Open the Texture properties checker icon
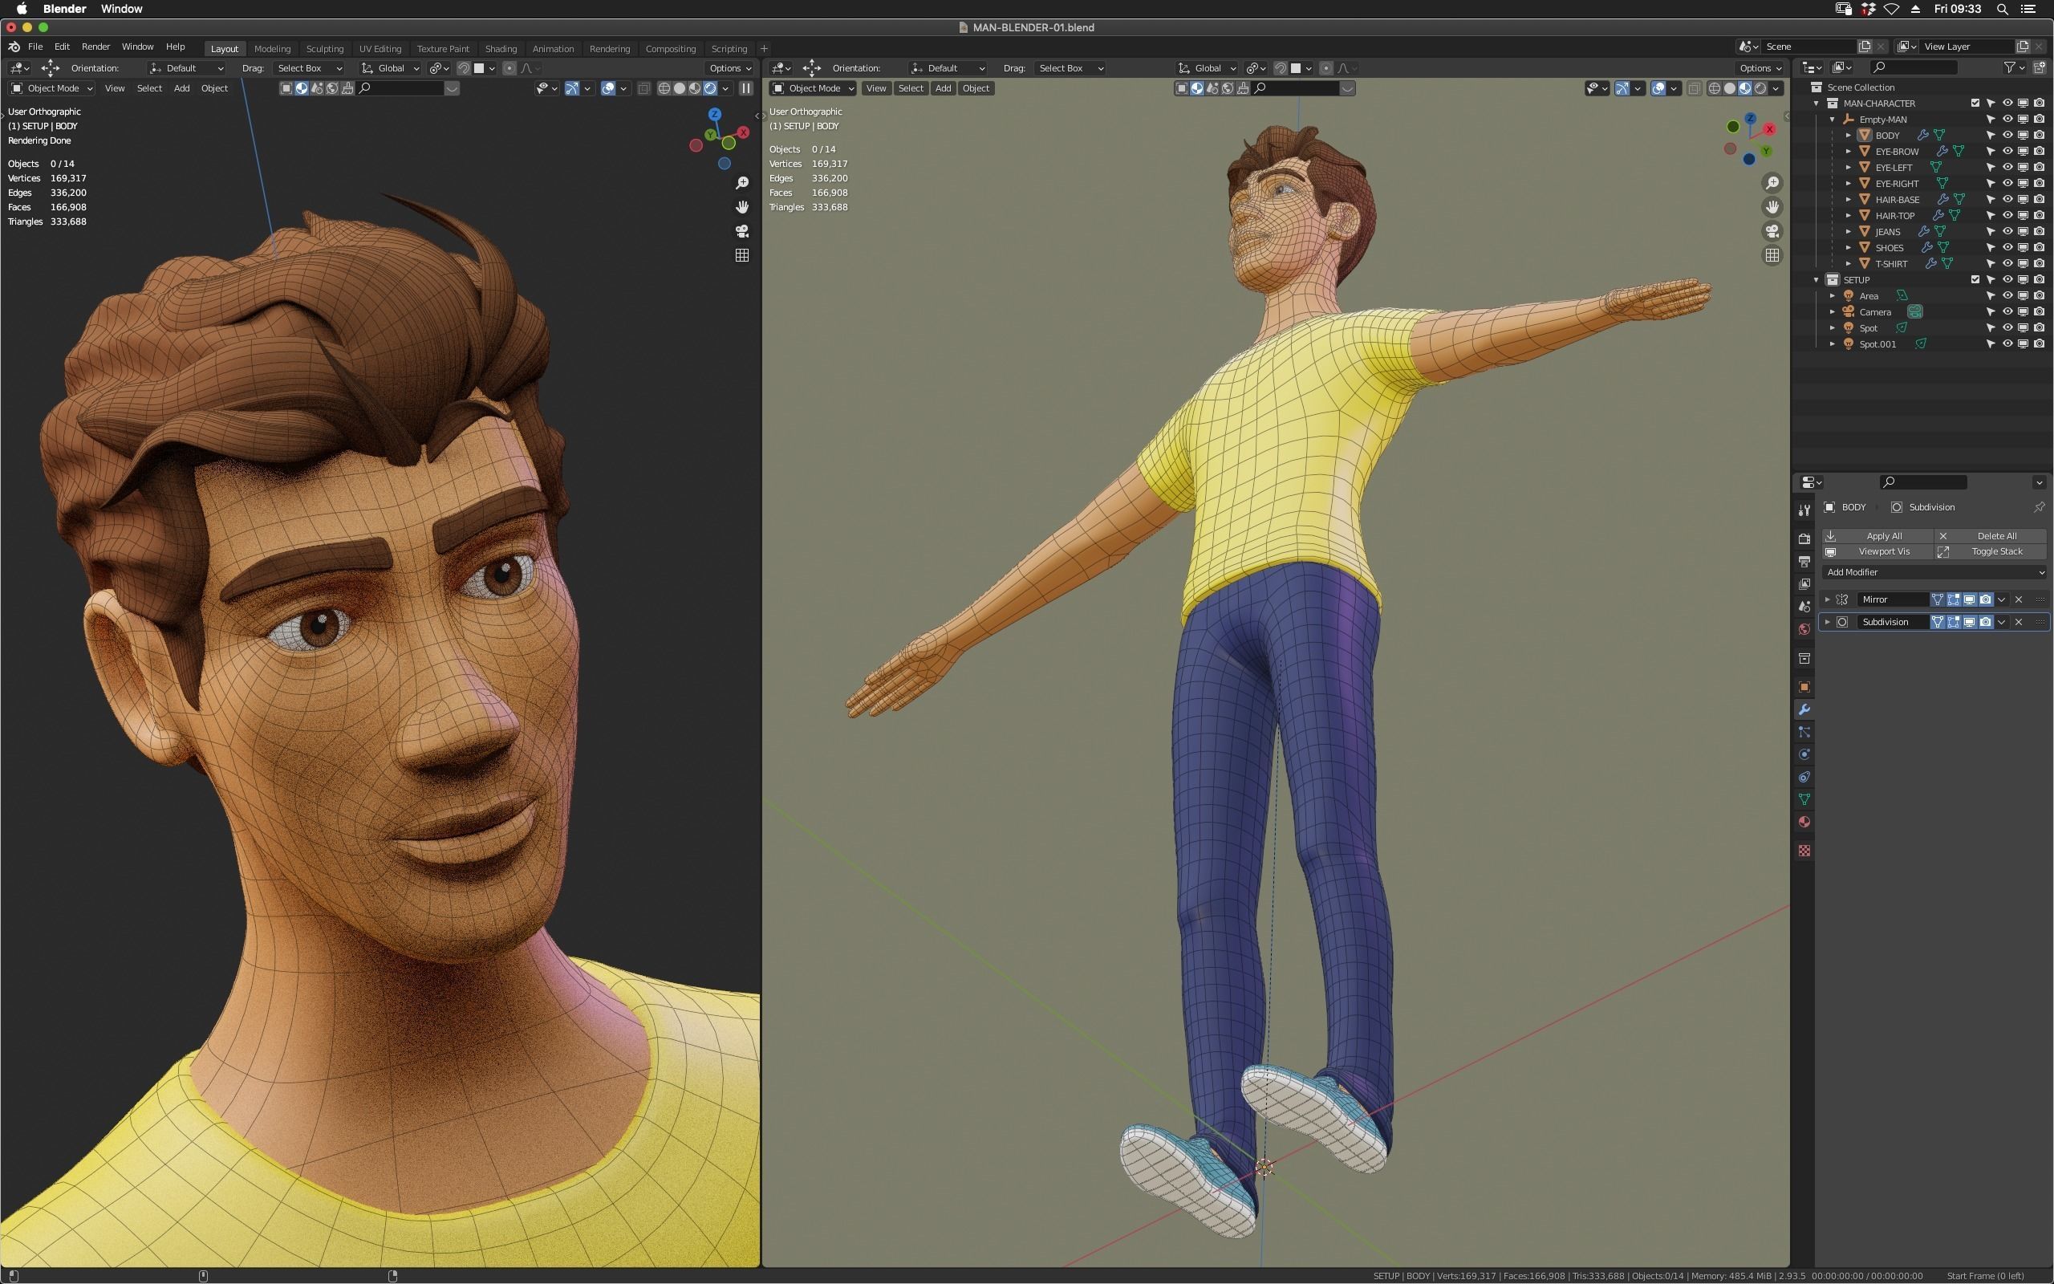2054x1284 pixels. [x=1804, y=850]
